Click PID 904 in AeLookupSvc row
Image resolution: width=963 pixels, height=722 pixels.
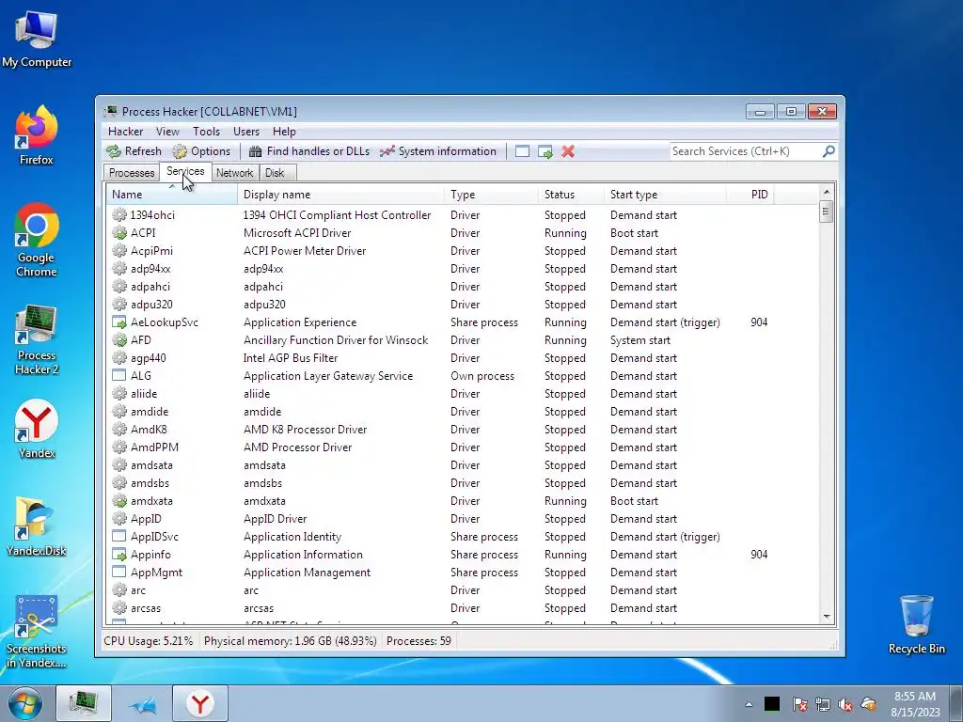pos(759,322)
